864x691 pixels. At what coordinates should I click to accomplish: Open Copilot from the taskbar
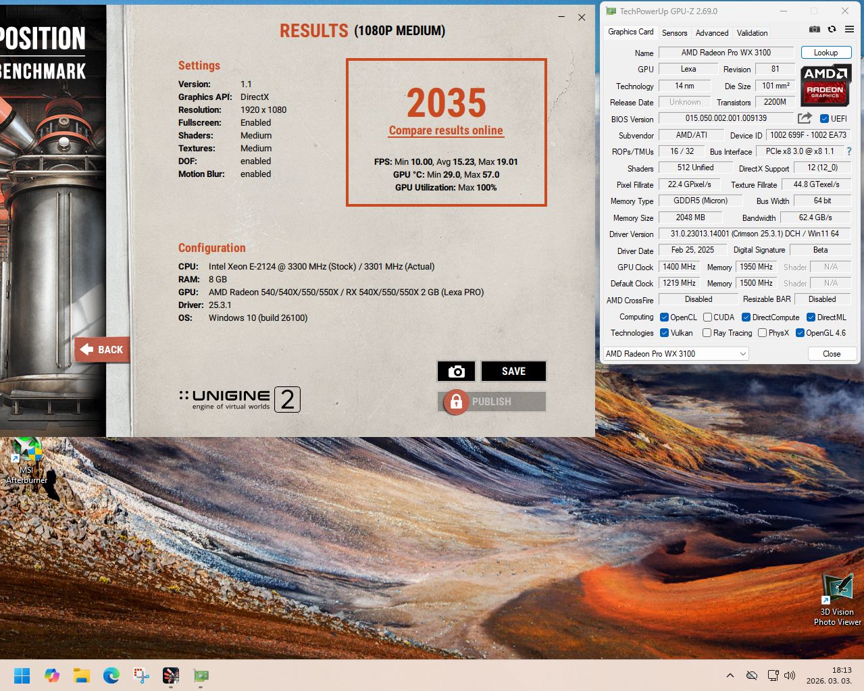tap(52, 675)
